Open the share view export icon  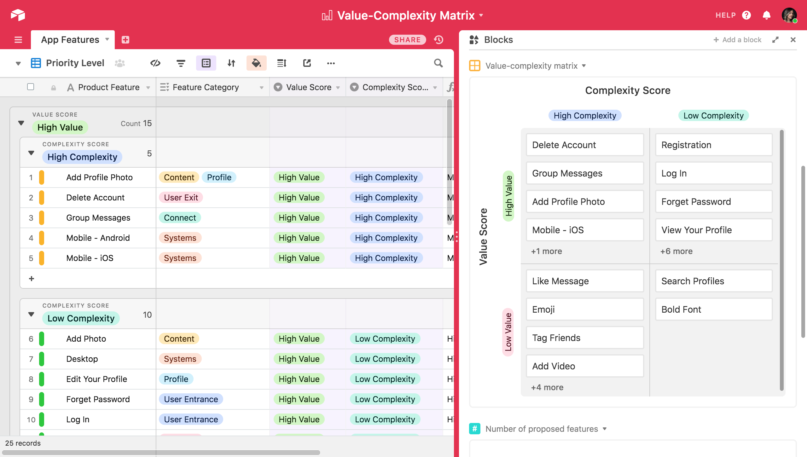point(307,63)
